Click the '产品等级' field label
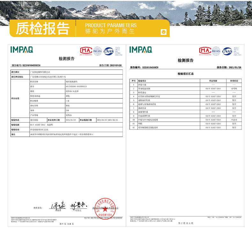 [x=34, y=115]
